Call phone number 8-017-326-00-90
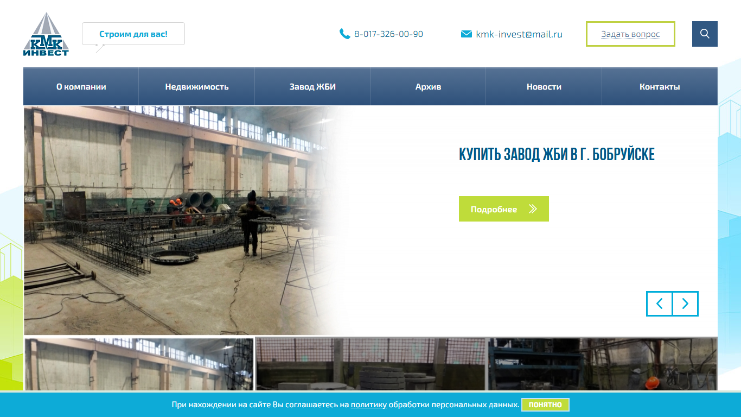 point(388,34)
